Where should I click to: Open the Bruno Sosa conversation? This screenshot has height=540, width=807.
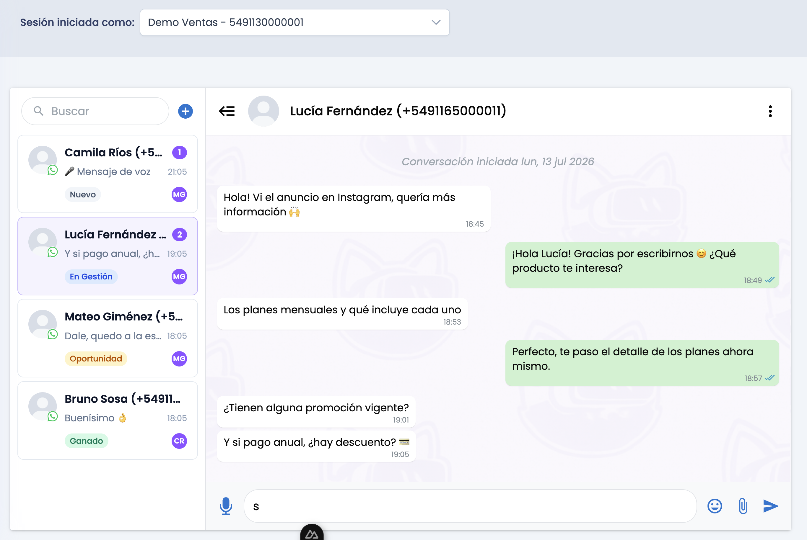[x=108, y=420]
